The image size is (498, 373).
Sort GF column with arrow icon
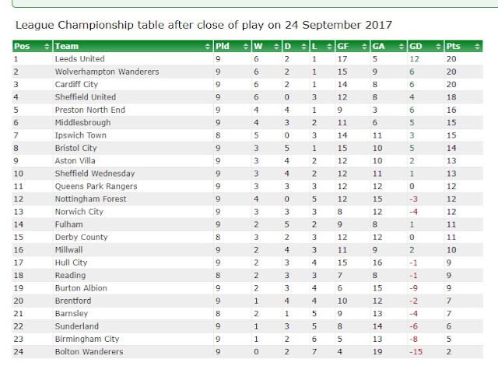pyautogui.click(x=364, y=47)
